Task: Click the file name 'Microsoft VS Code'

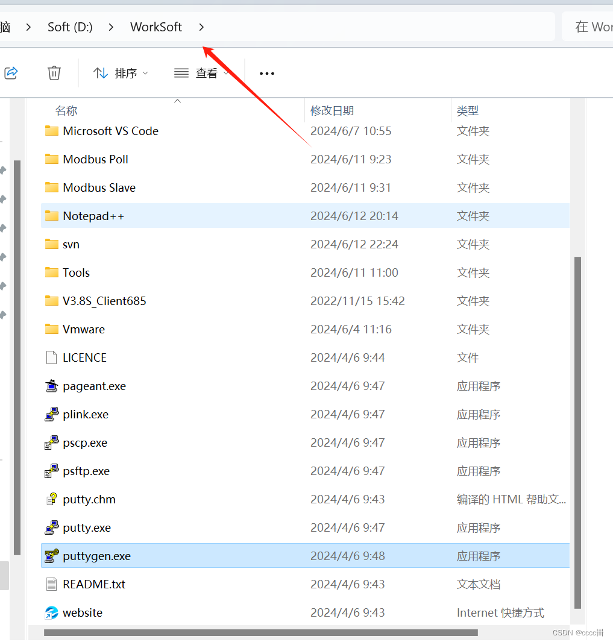Action: 110,131
